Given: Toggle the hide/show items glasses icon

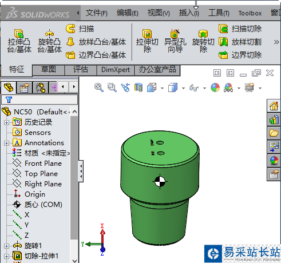Looking at the screenshot, I should pyautogui.click(x=194, y=88).
